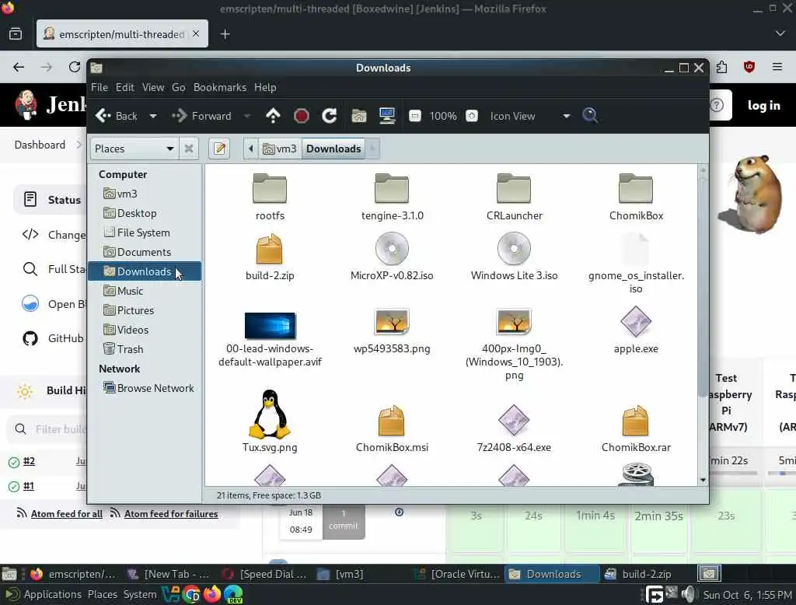Screen dimensions: 796x605
Task: Select the wp5493583.png image file
Action: pos(392,330)
